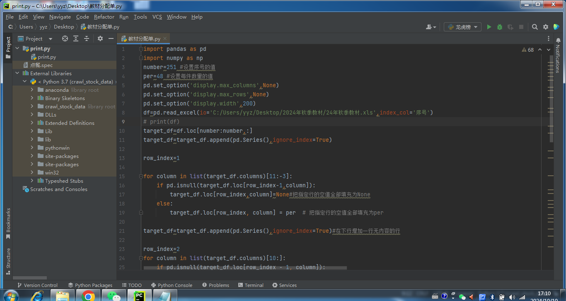This screenshot has width=566, height=301.
Task: Go to next highlighted error arrow
Action: [x=549, y=50]
